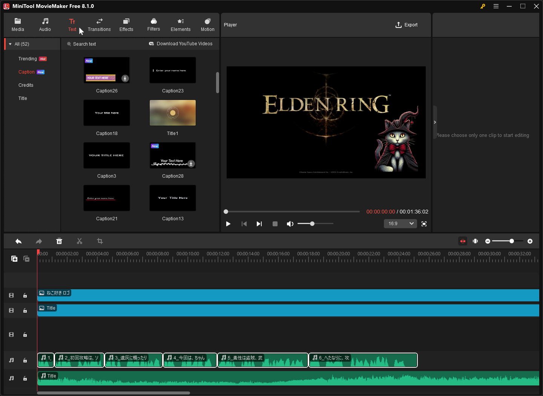Open the Motion tab
The image size is (543, 396).
coord(207,25)
